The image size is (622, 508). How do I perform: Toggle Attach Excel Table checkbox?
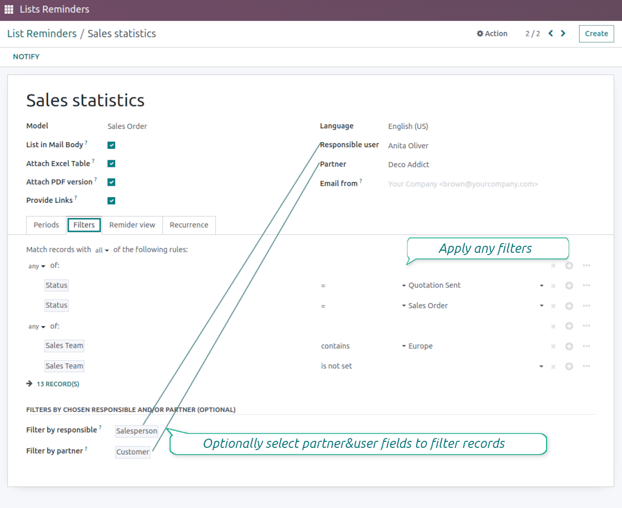click(x=111, y=163)
